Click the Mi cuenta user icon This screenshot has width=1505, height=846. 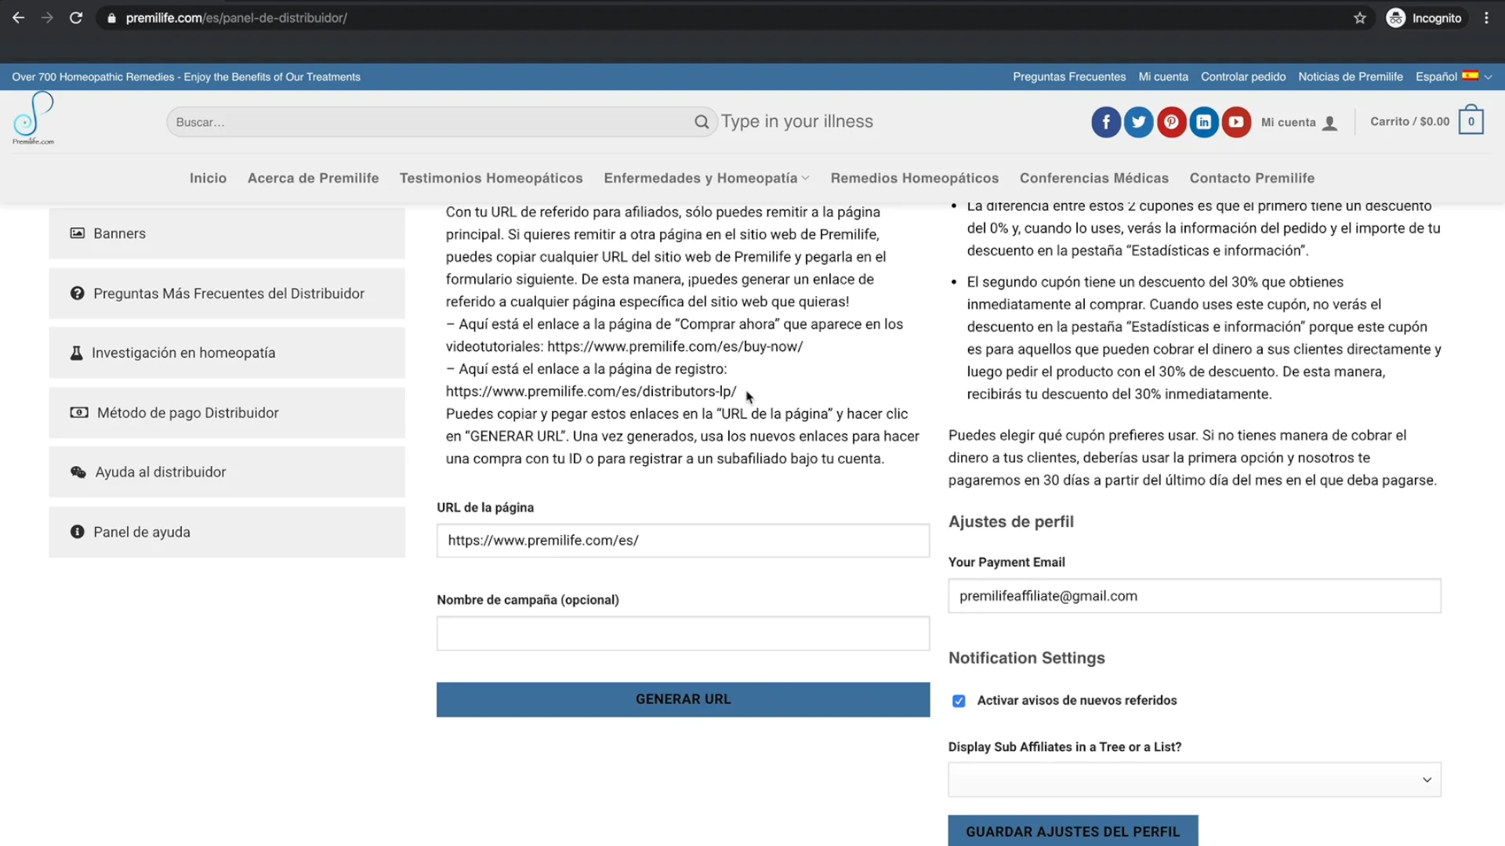pos(1329,122)
